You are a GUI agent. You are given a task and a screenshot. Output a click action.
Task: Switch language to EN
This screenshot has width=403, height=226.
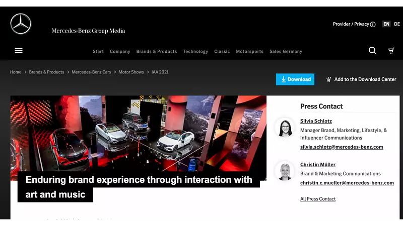pos(386,24)
